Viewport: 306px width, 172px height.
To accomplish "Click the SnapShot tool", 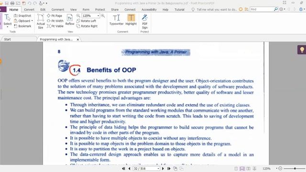I will pos(22,16).
